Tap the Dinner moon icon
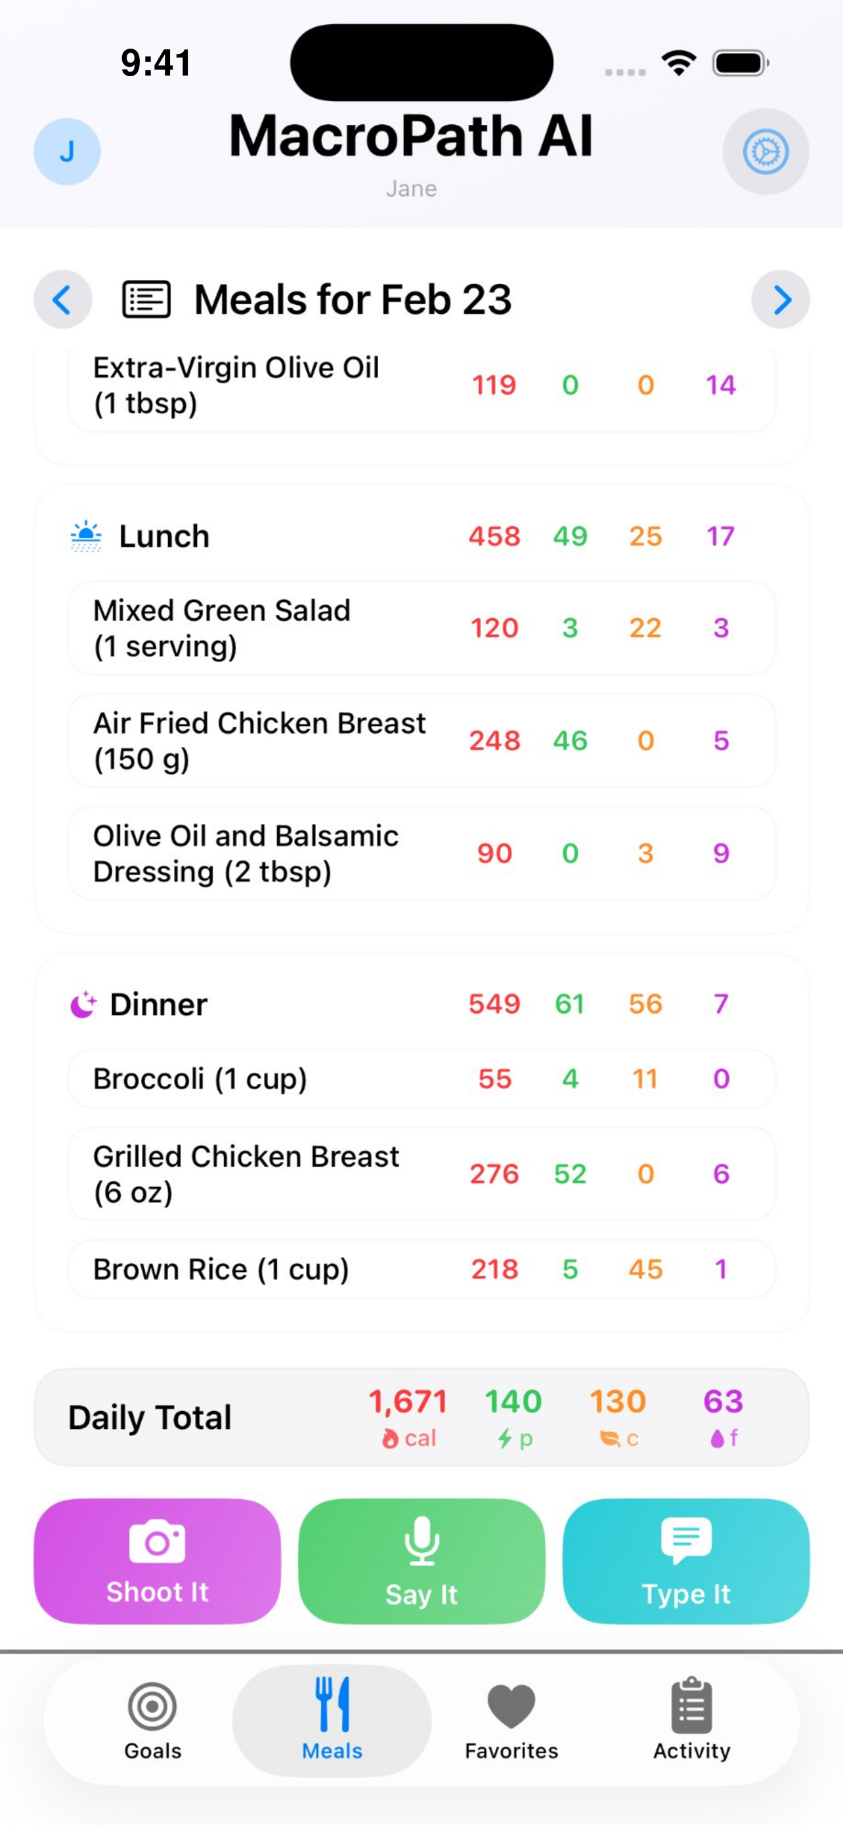 83,1004
